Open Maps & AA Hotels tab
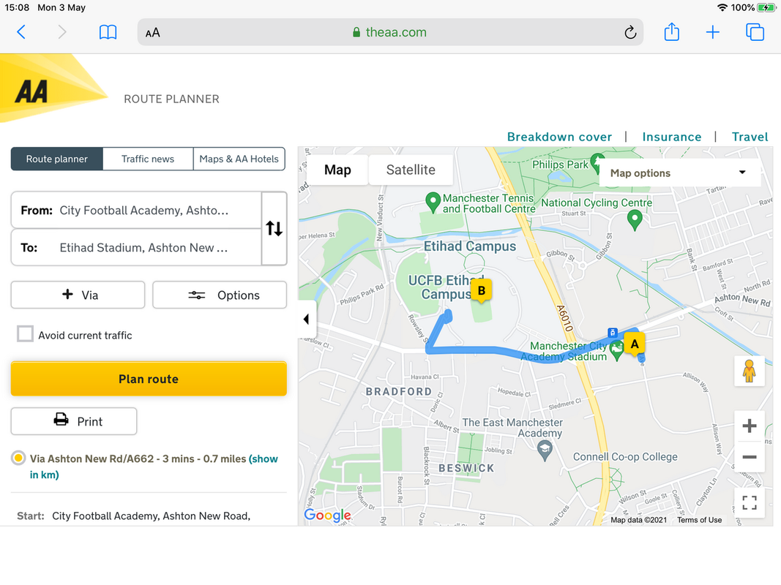Image resolution: width=781 pixels, height=585 pixels. [x=239, y=159]
